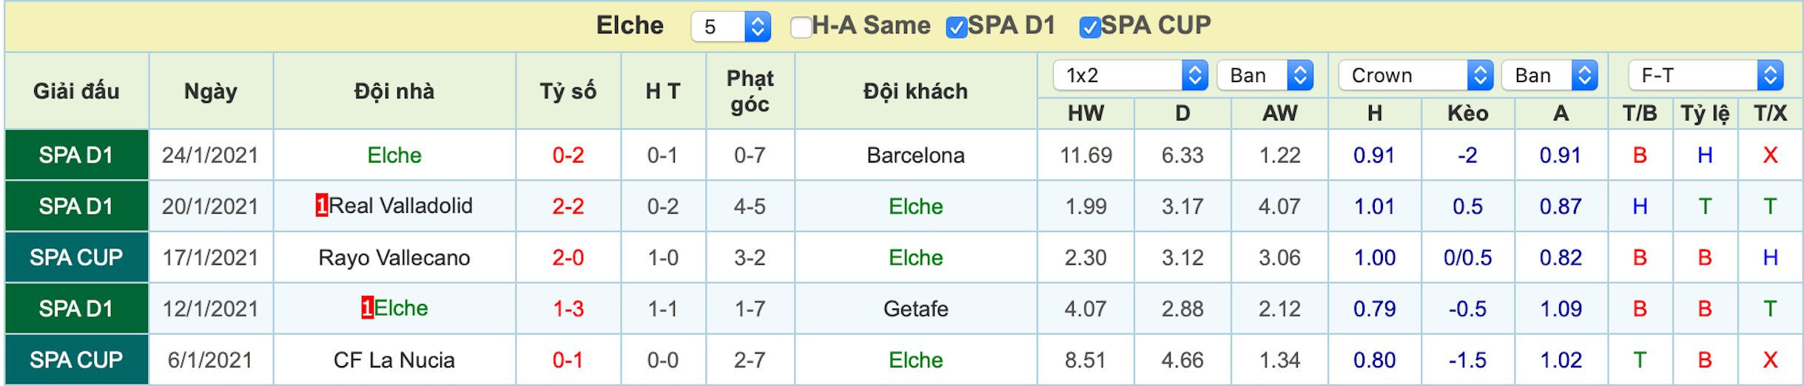Click the match count field showing 5

point(718,27)
